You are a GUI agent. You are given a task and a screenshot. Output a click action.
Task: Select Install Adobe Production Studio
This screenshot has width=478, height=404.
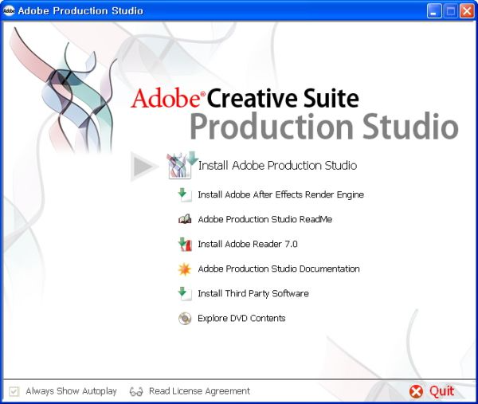(277, 166)
